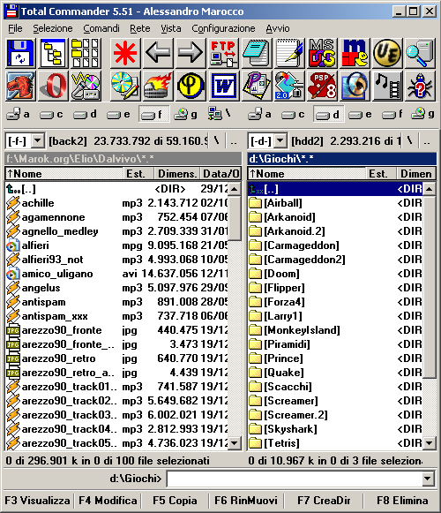
Task: Launch the UltraEdit UE icon
Action: (x=387, y=53)
